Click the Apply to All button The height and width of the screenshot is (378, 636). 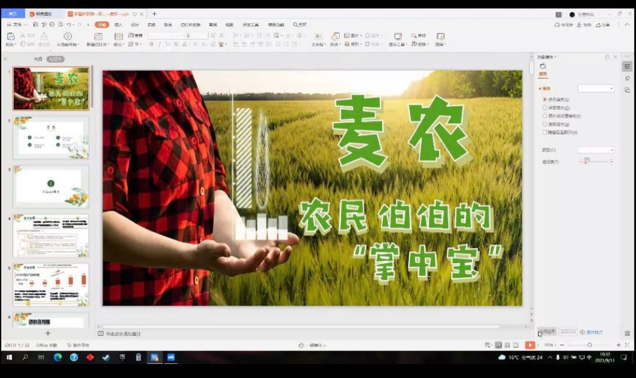[x=547, y=332]
